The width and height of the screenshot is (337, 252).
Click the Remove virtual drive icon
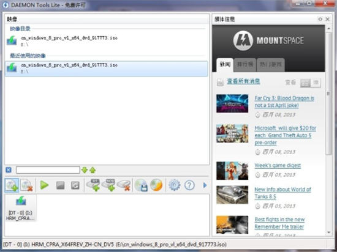tap(124, 185)
